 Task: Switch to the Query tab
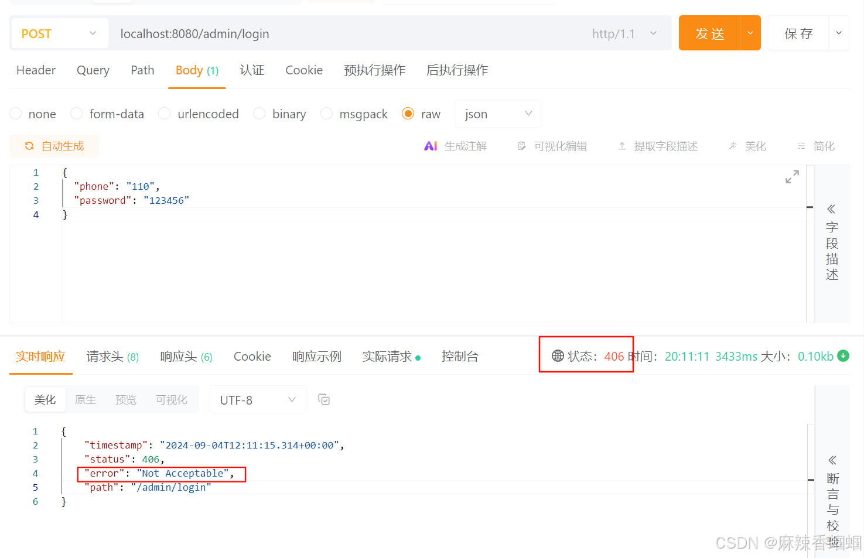point(93,70)
